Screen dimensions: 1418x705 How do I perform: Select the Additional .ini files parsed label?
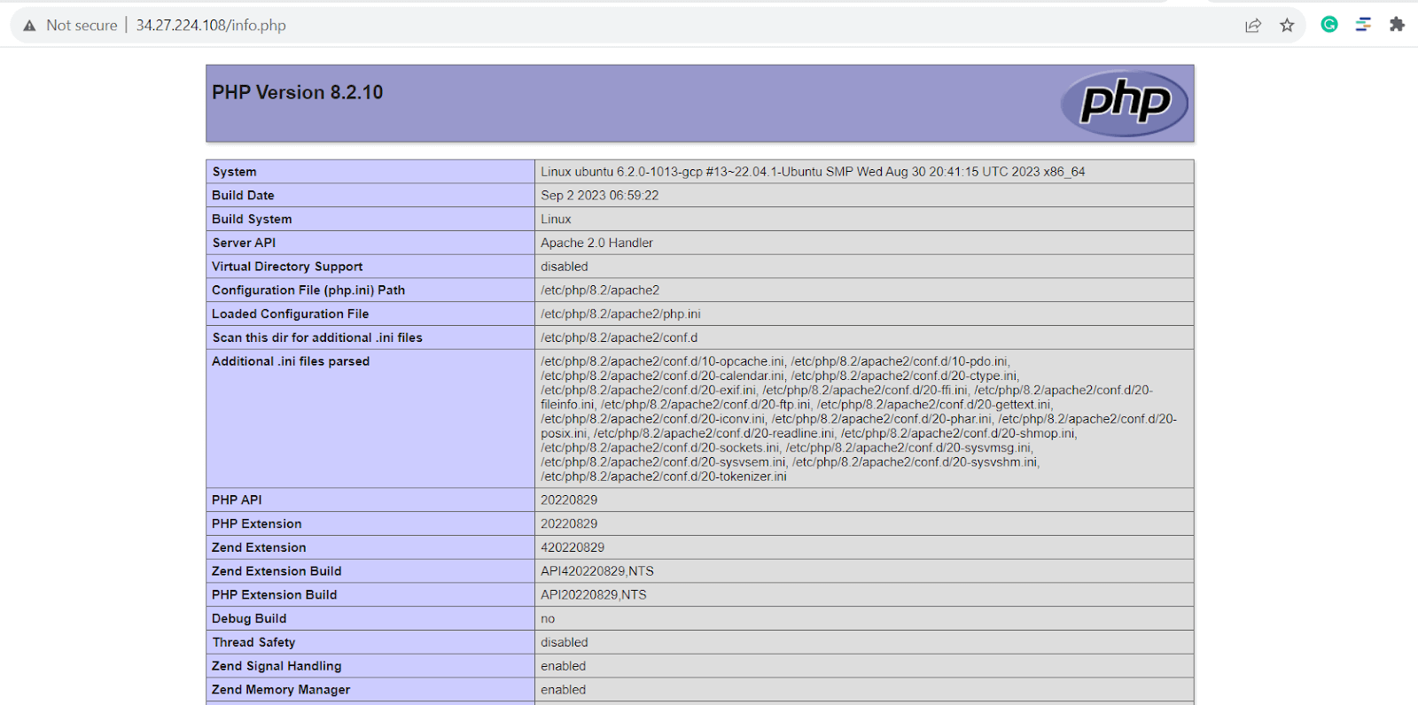[x=291, y=361]
